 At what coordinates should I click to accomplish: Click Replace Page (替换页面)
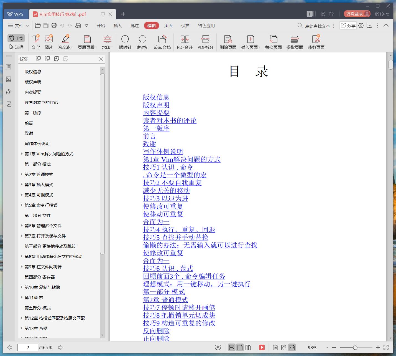(x=273, y=42)
